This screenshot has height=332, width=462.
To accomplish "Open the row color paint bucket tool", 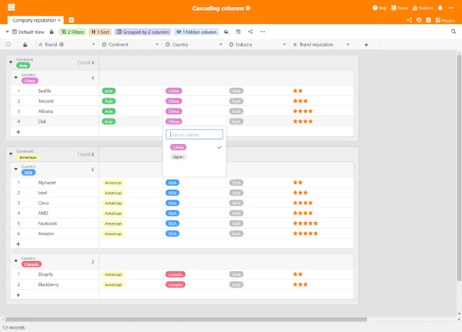I will pyautogui.click(x=226, y=31).
